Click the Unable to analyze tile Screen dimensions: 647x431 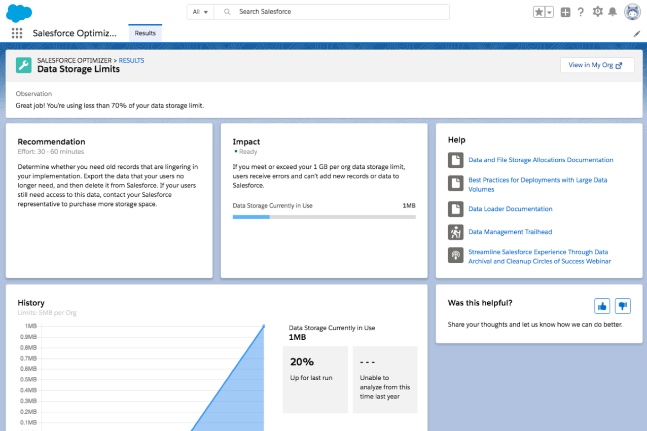(x=385, y=380)
